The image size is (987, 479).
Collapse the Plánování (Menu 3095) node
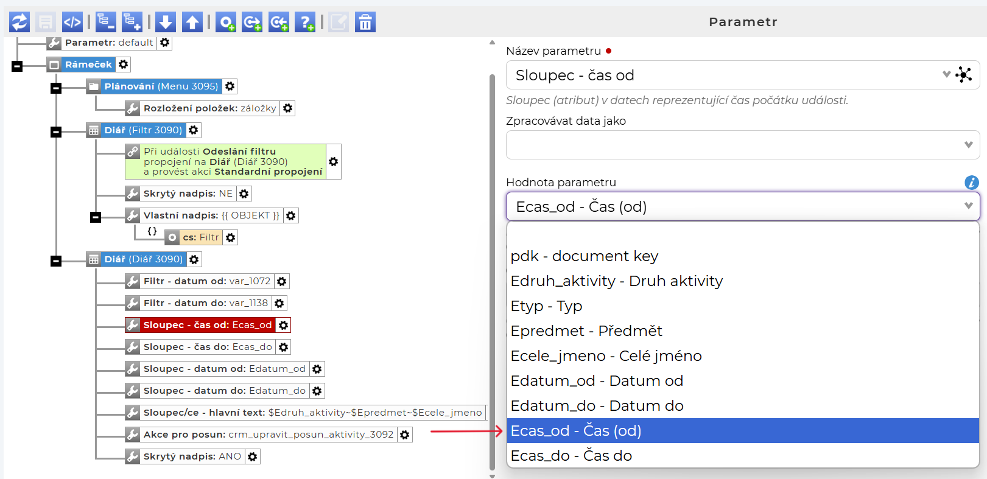56,88
